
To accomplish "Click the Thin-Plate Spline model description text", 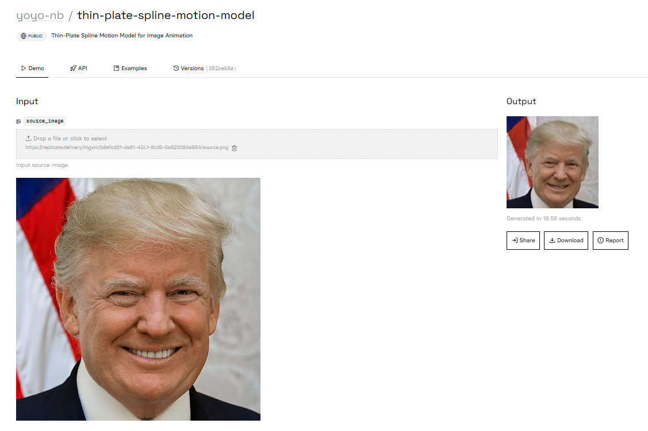I will click(122, 36).
